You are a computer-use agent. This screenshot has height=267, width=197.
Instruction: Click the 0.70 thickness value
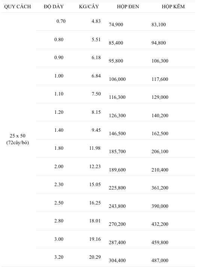[x=61, y=21]
